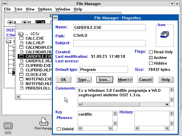This screenshot has width=182, height=136.
Task: Select the CALENDAR.HLP file icon
Action: click(x=22, y=52)
